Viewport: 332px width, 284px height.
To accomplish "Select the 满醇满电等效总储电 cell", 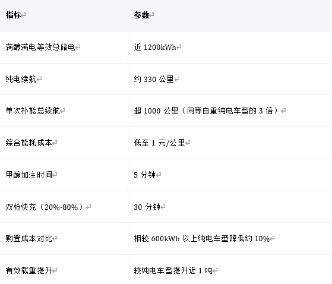I will (64, 47).
